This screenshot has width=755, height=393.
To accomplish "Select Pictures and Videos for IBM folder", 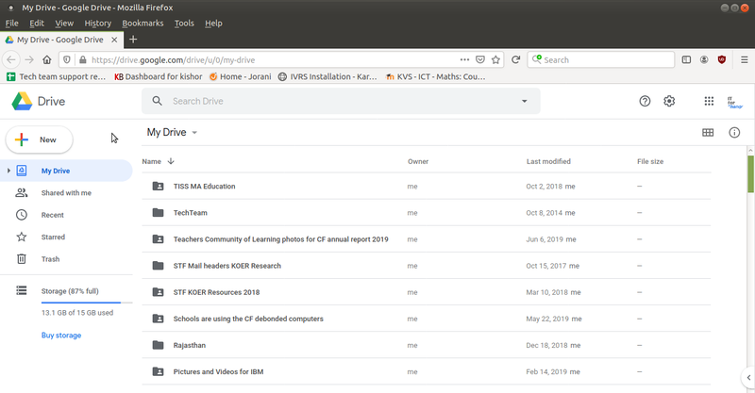I will [427, 371].
